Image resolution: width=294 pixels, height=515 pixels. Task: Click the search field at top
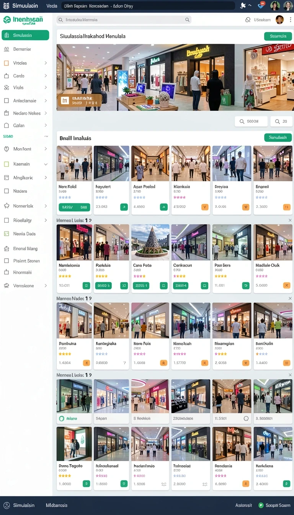click(124, 20)
